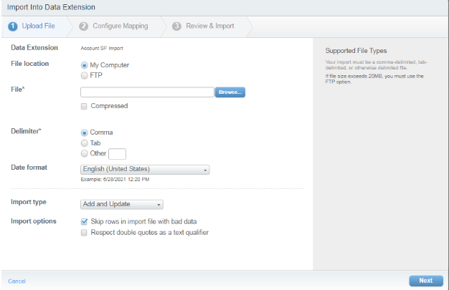
Task: Open the Date format dropdown
Action: click(x=146, y=170)
